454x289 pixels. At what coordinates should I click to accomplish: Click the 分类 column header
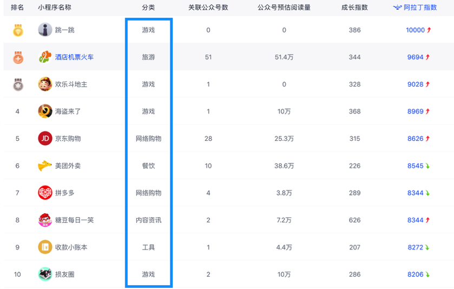click(x=148, y=8)
